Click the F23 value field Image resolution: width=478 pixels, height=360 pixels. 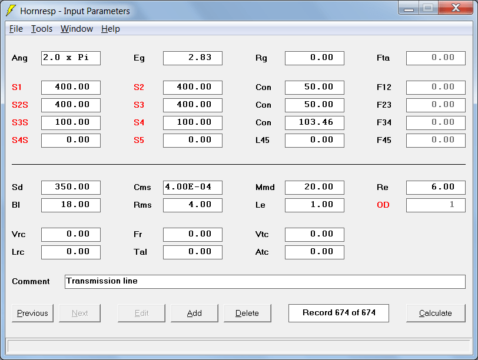coord(436,105)
